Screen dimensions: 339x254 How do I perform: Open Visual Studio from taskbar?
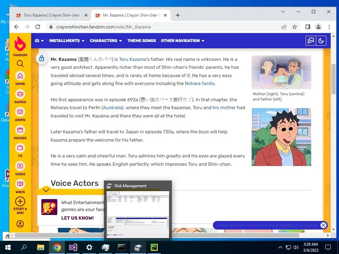pyautogui.click(x=73, y=247)
